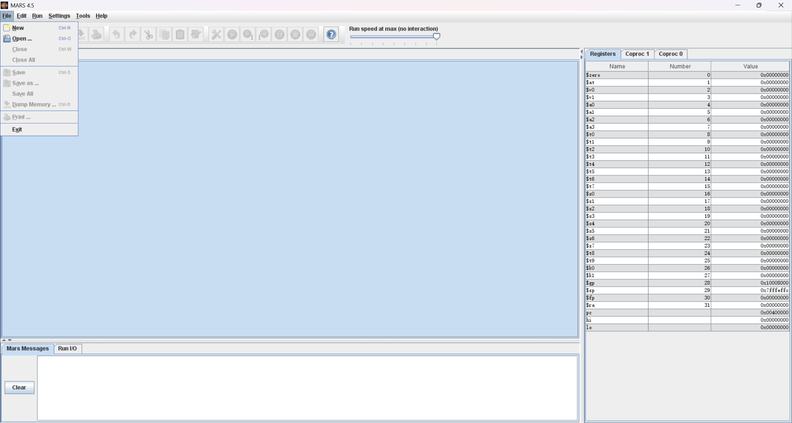Click the Undo arrow toolbar icon
792x423 pixels.
pos(116,34)
